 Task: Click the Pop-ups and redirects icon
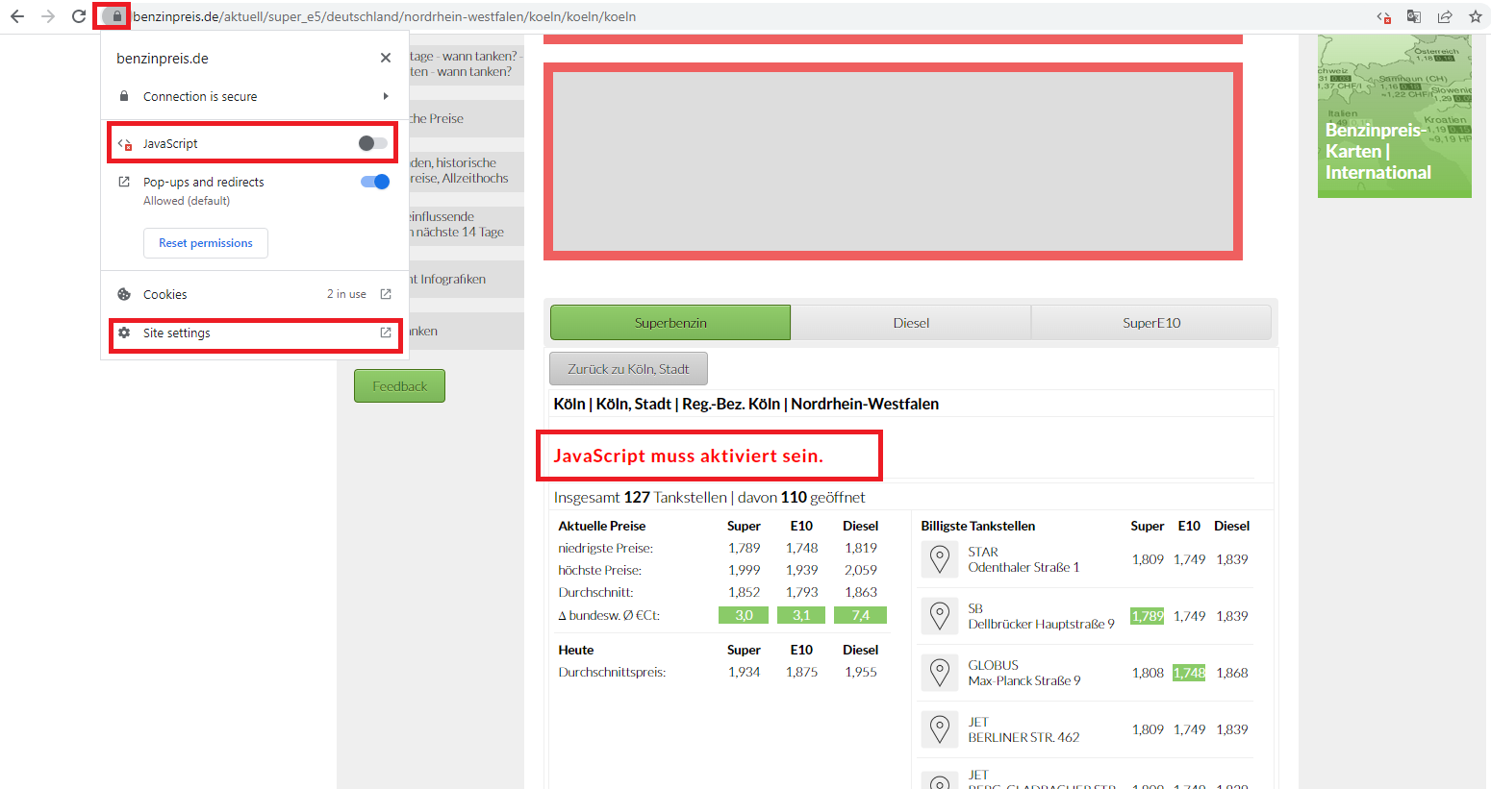pos(124,182)
